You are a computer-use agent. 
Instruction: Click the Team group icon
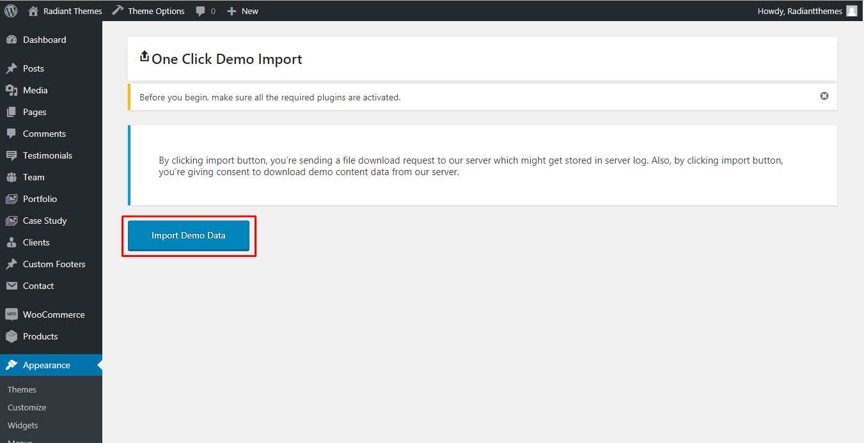12,177
